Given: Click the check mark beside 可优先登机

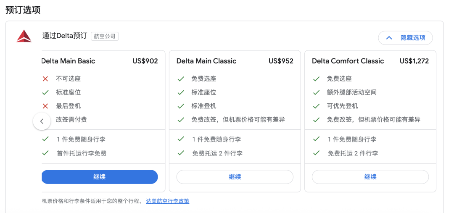Looking at the screenshot, I should coord(317,106).
